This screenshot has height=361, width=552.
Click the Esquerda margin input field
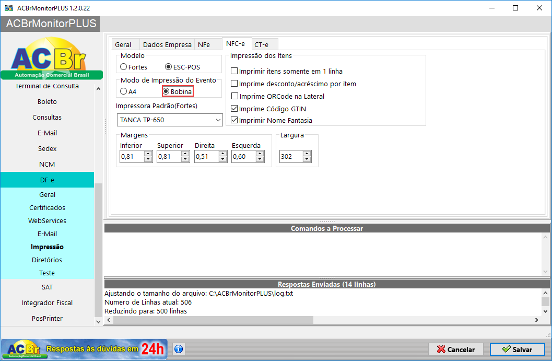click(244, 156)
